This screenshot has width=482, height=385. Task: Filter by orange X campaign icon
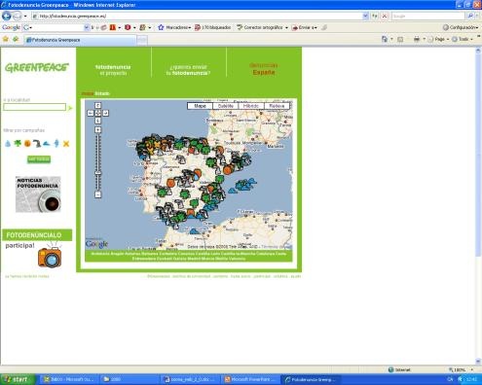click(66, 144)
